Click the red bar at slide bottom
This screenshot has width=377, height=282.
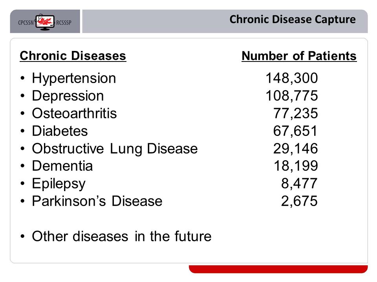[x=278, y=269]
